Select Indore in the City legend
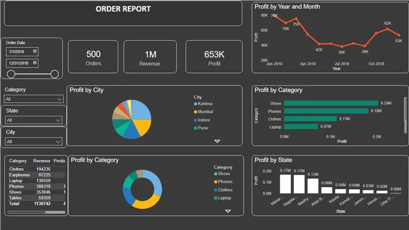 [x=202, y=120]
